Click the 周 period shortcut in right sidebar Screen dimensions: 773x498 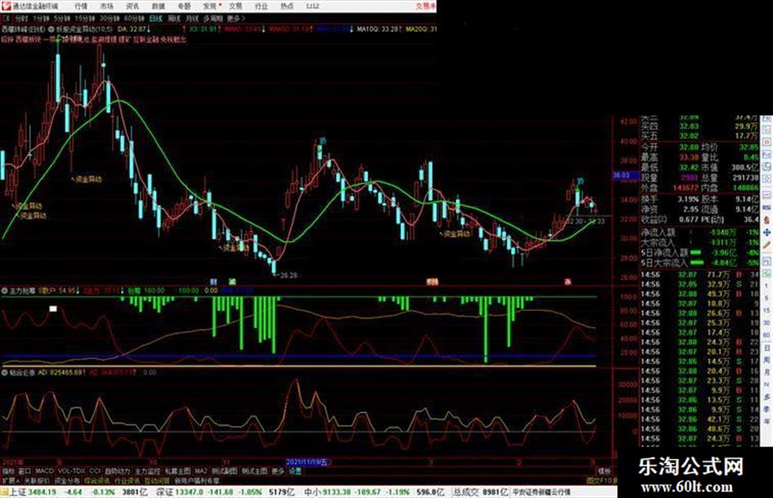(x=766, y=360)
